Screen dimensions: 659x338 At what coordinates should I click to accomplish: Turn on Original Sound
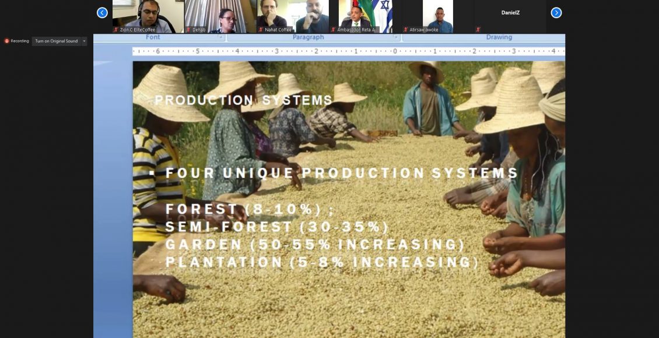pos(56,41)
